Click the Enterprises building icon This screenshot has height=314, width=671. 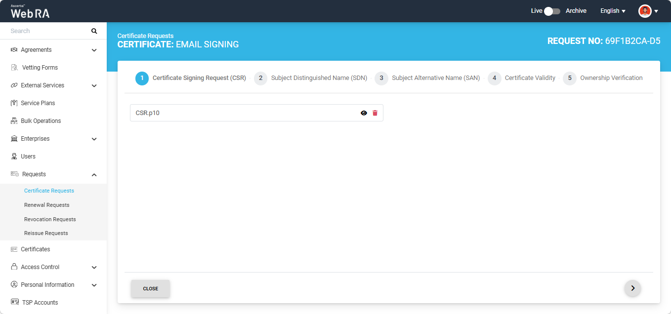click(x=14, y=139)
